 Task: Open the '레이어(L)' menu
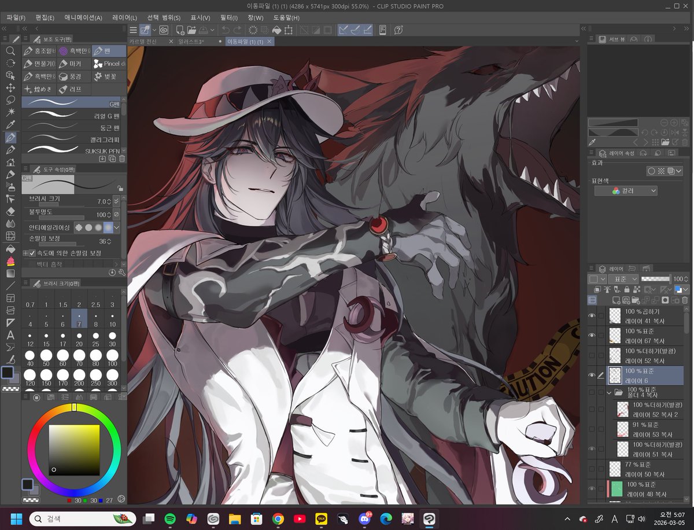pyautogui.click(x=125, y=17)
